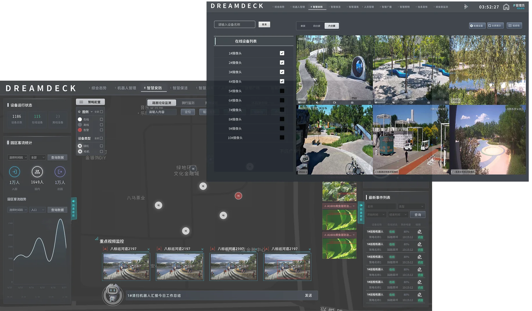Take a snapshot of the YTG13 feed
532x311 pixels.
click(x=352, y=102)
